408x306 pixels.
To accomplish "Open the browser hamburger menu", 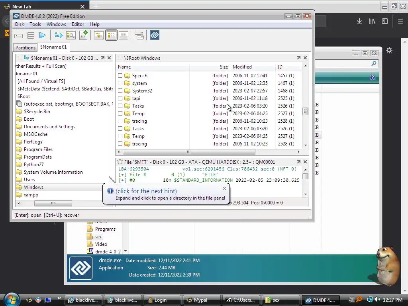I will tap(400, 22).
